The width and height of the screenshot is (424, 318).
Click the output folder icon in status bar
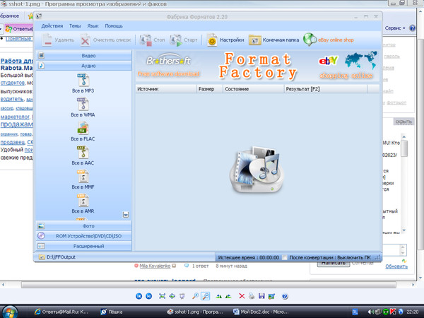[42, 257]
